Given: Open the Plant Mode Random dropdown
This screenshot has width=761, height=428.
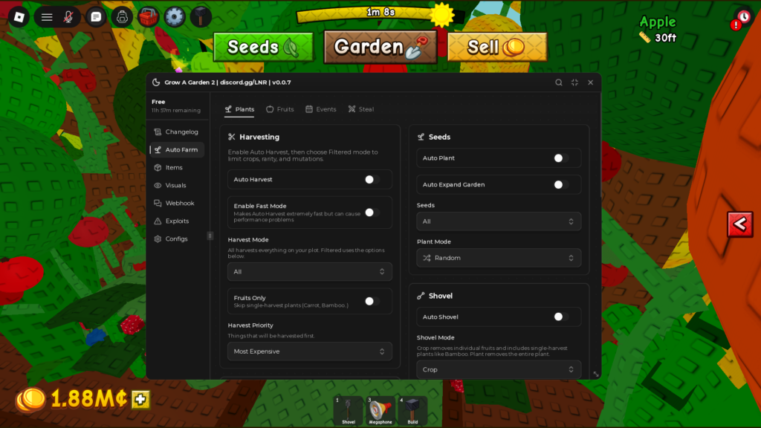Looking at the screenshot, I should click(x=499, y=258).
